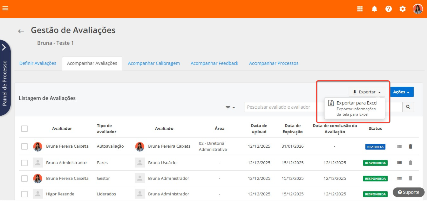The width and height of the screenshot is (427, 201).
Task: Expand the Painel de Processo side panel
Action: [5, 78]
